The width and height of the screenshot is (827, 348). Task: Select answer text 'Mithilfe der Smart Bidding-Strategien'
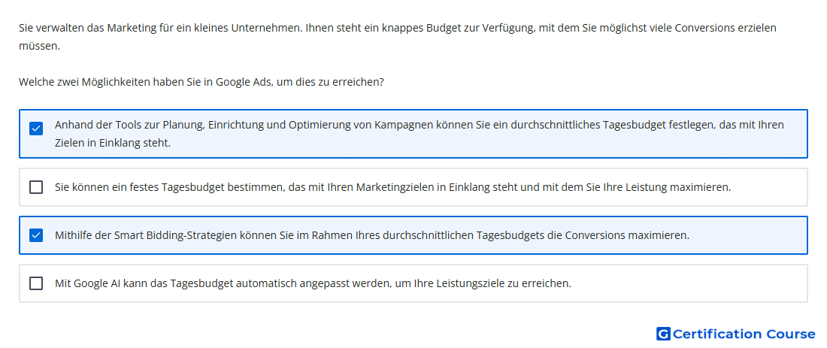[x=372, y=235]
